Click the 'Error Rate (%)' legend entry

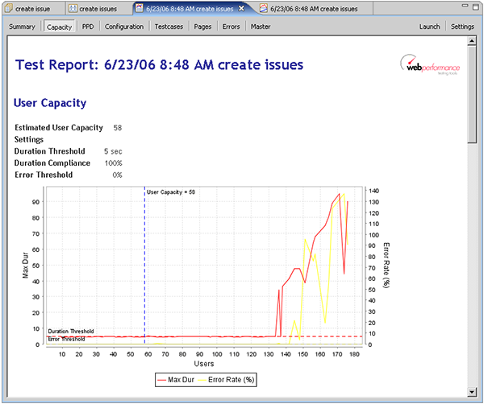coord(226,380)
